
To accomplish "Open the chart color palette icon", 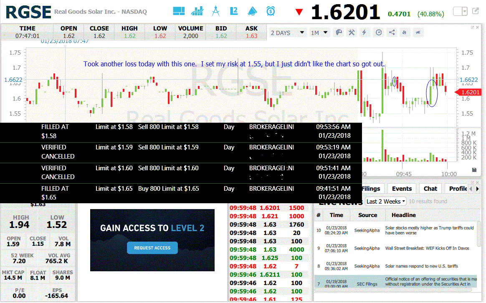I will 339,33.
